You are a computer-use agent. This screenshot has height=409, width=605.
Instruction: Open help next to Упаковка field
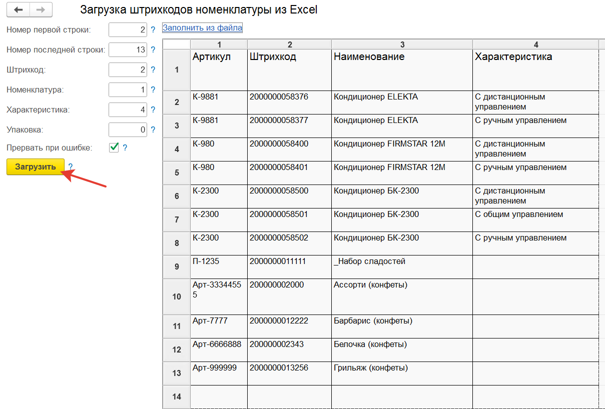[153, 130]
